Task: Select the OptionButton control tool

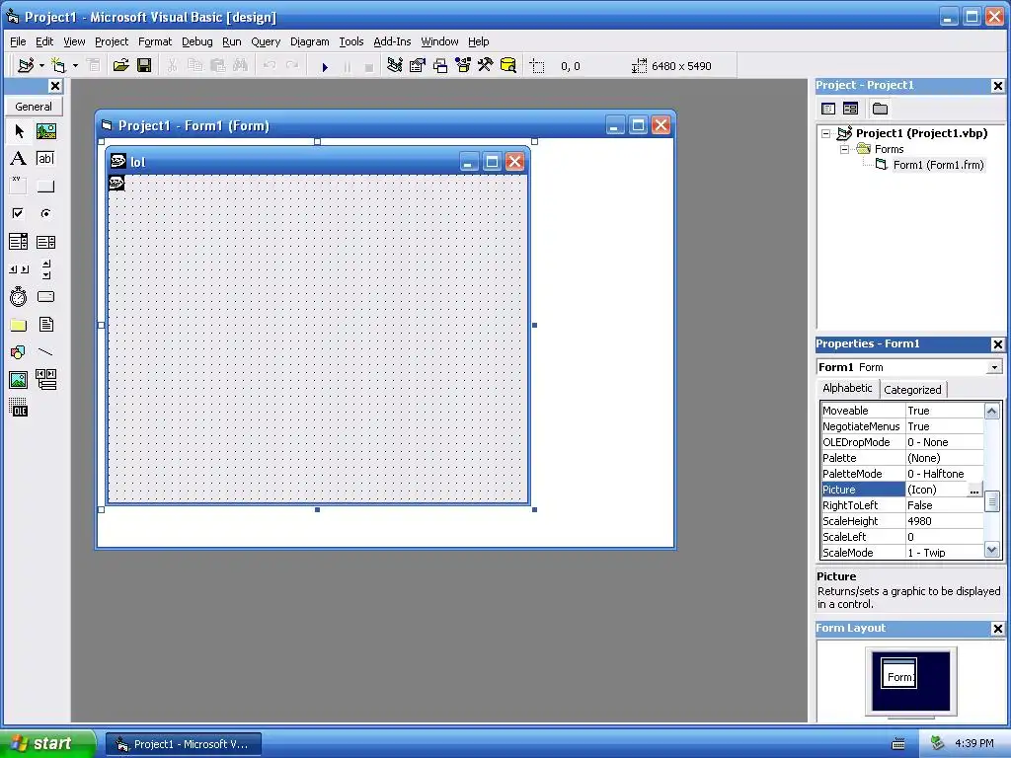Action: (45, 213)
